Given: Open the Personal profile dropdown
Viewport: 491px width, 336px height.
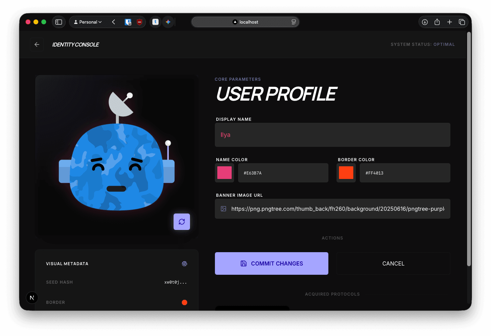Looking at the screenshot, I should point(87,22).
